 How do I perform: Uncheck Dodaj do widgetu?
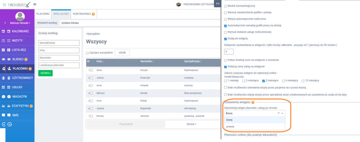(x=225, y=38)
